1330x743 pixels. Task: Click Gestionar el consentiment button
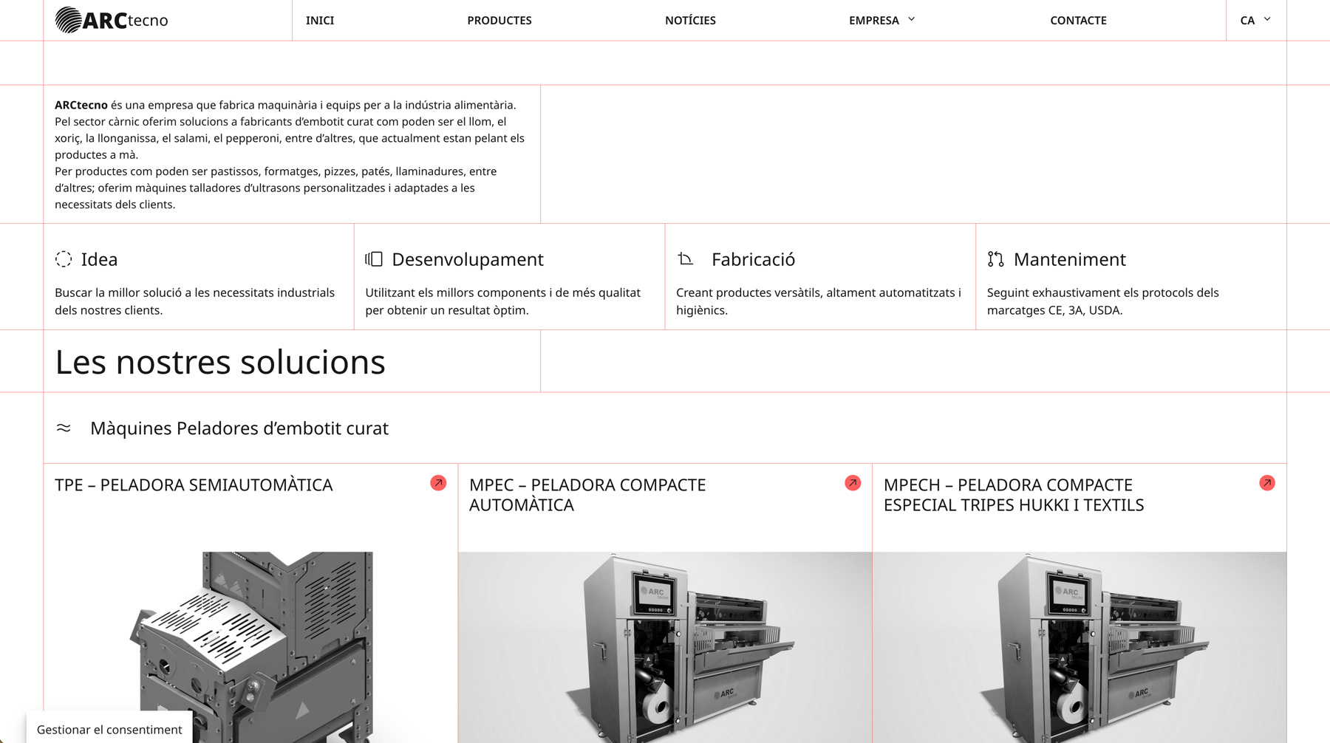[109, 729]
